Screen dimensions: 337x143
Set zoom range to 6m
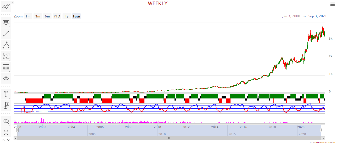pos(47,16)
